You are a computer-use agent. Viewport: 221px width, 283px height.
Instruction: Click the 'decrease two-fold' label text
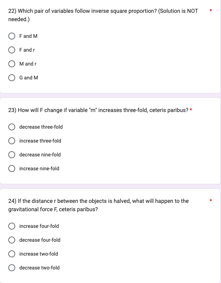39,268
